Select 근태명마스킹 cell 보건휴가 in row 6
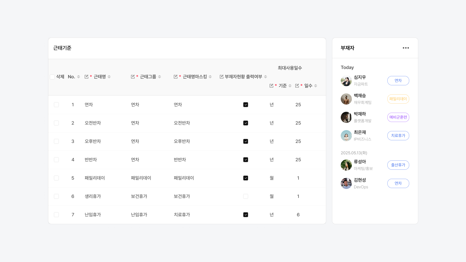 pyautogui.click(x=182, y=196)
